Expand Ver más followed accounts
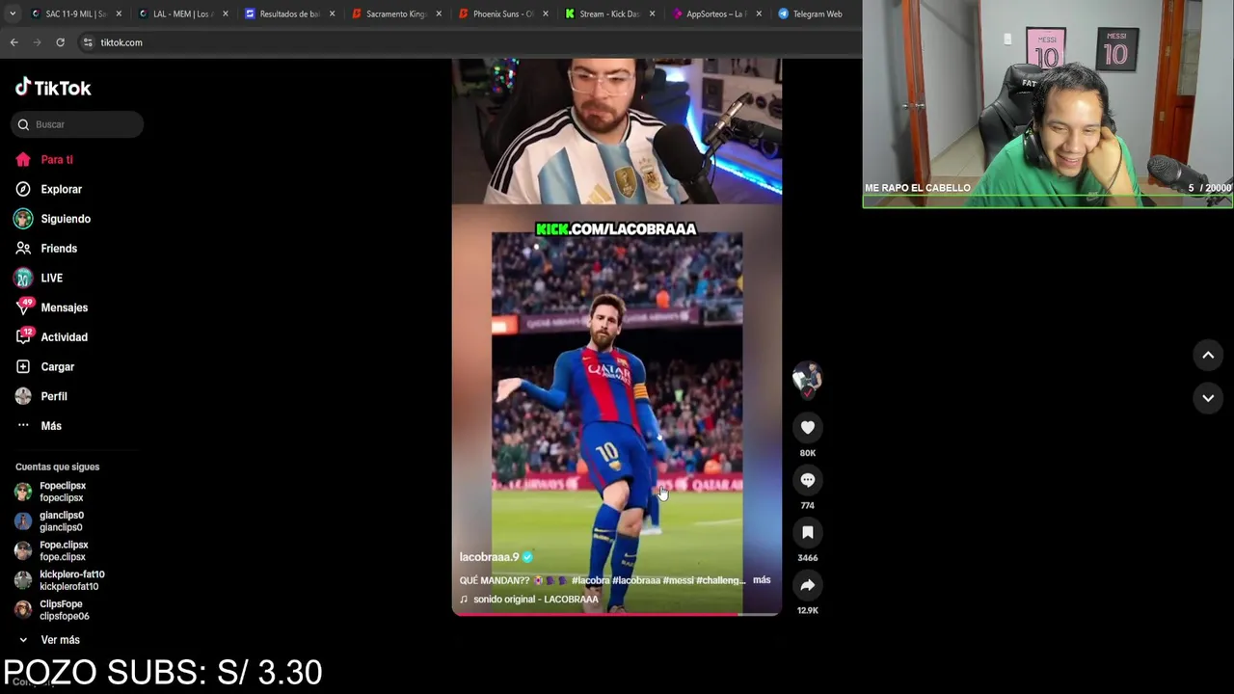This screenshot has width=1234, height=694. point(60,640)
